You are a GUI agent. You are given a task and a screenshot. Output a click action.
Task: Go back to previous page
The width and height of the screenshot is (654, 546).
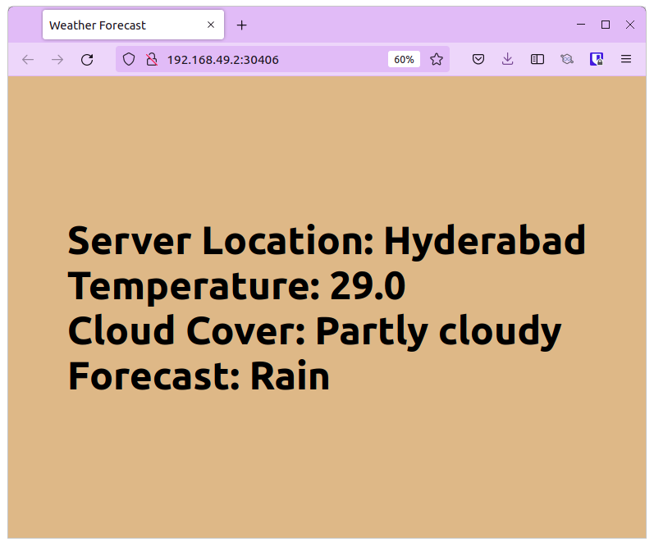click(28, 60)
